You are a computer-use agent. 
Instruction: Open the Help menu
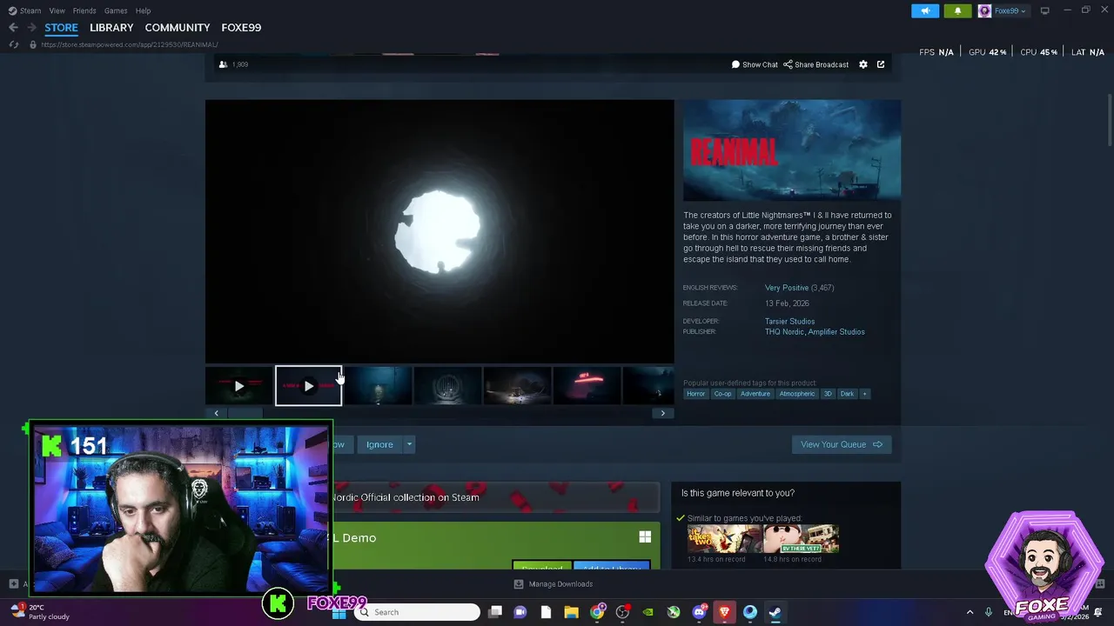pyautogui.click(x=143, y=10)
